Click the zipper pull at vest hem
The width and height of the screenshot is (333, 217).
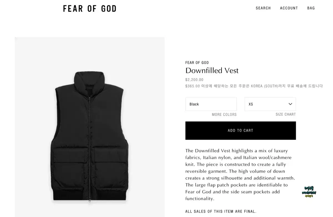89,200
